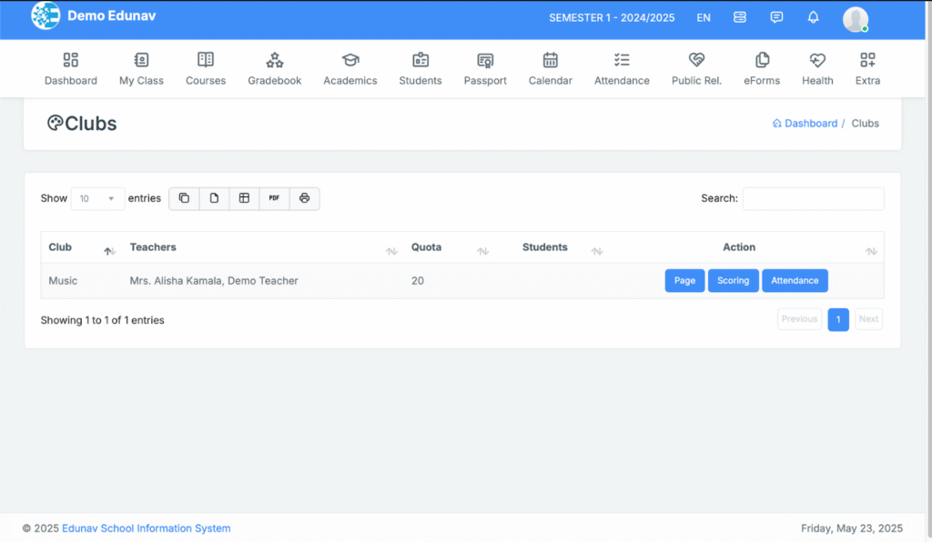Go to the Attendance menu item
Screen dimensions: 932x542
(622, 69)
